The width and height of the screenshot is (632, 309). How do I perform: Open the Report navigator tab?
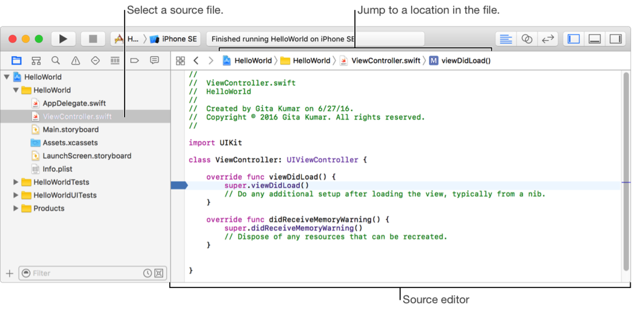154,60
